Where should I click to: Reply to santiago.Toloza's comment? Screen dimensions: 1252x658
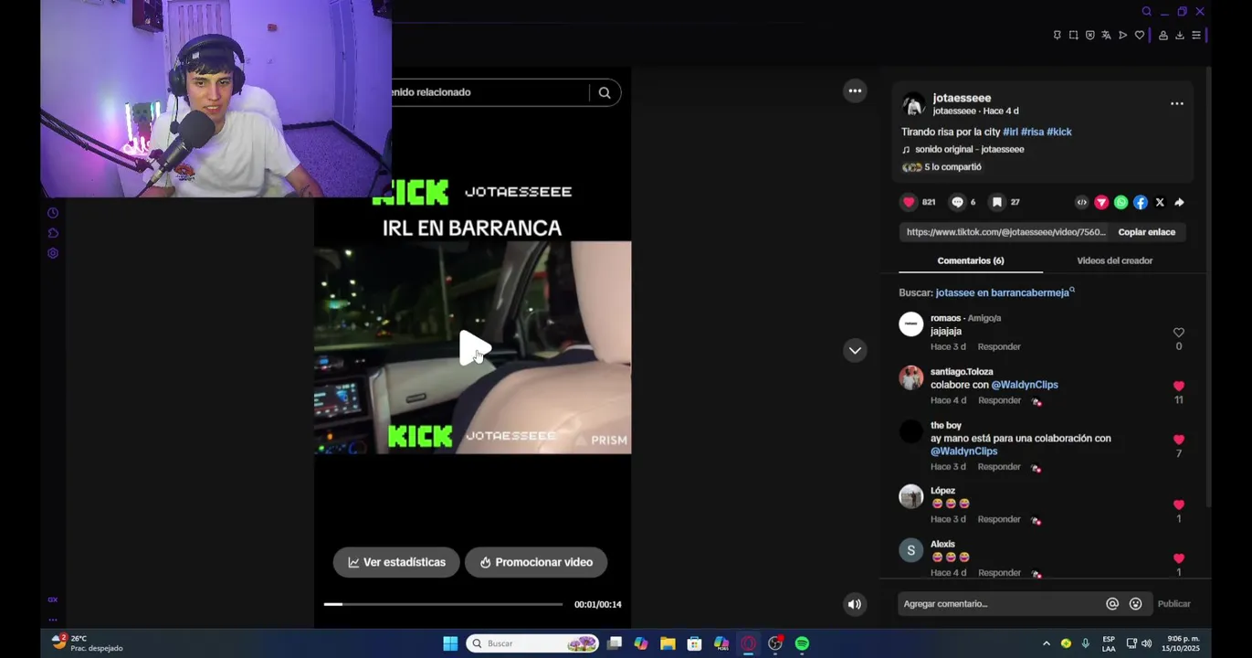coord(999,400)
